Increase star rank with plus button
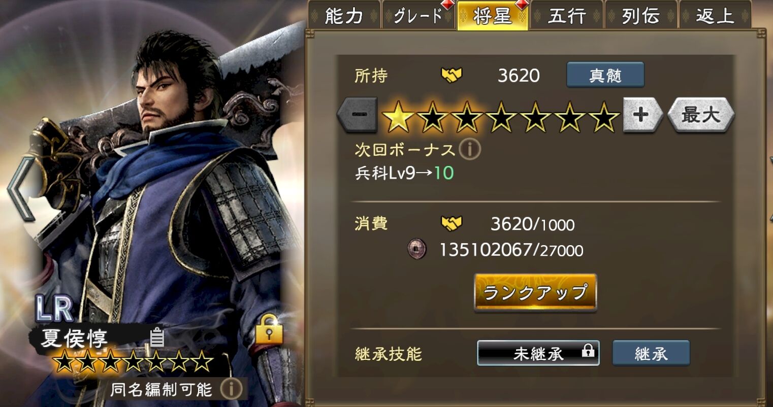The width and height of the screenshot is (773, 407). (x=642, y=115)
